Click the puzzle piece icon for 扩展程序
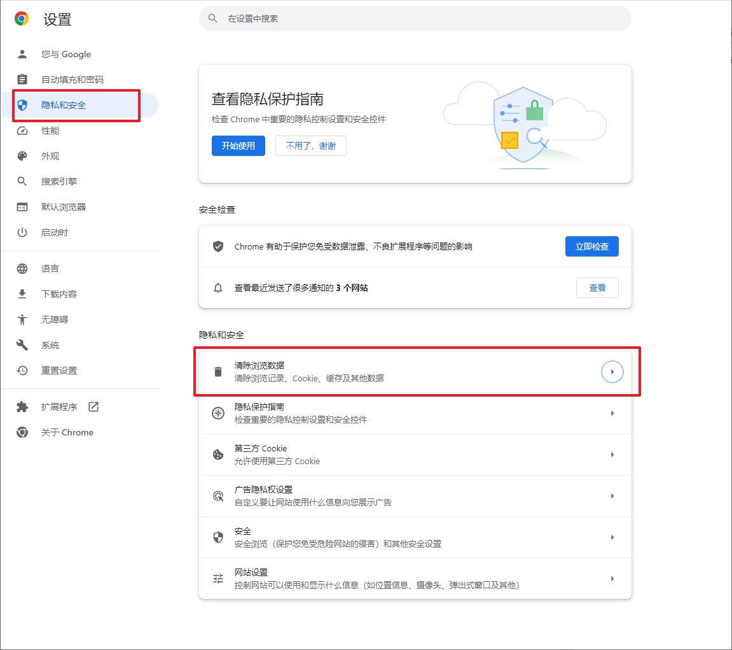This screenshot has height=650, width=732. tap(22, 407)
